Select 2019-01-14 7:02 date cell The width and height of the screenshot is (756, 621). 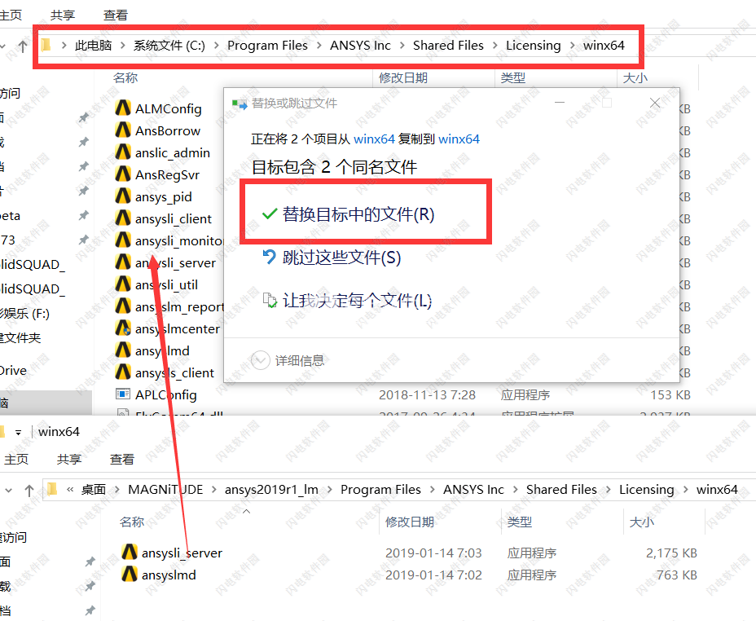pos(433,575)
